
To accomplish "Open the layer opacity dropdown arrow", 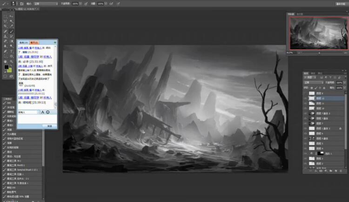I will pos(344,83).
